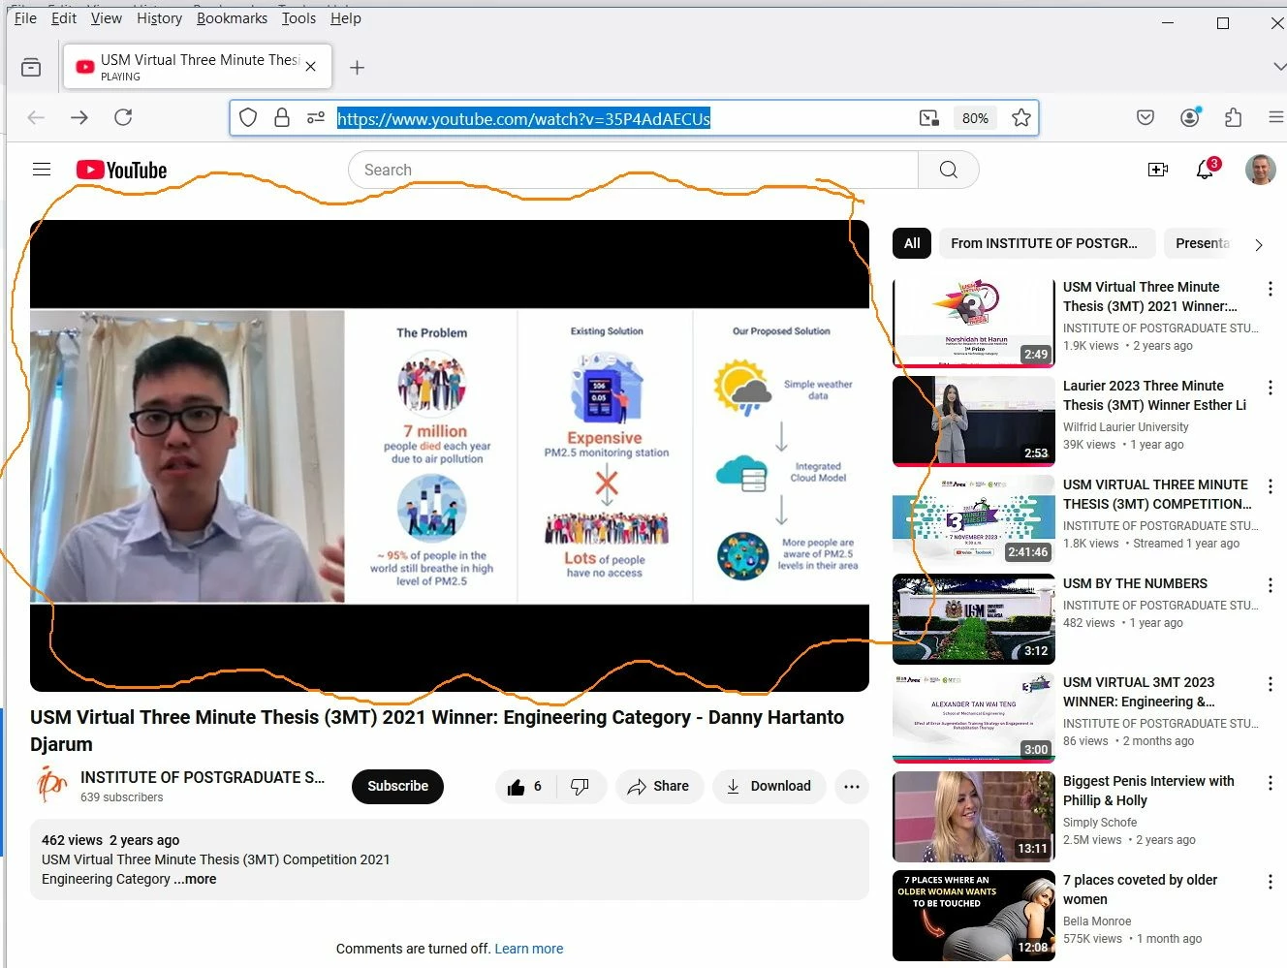Focus the YouTube search field

[x=633, y=170]
